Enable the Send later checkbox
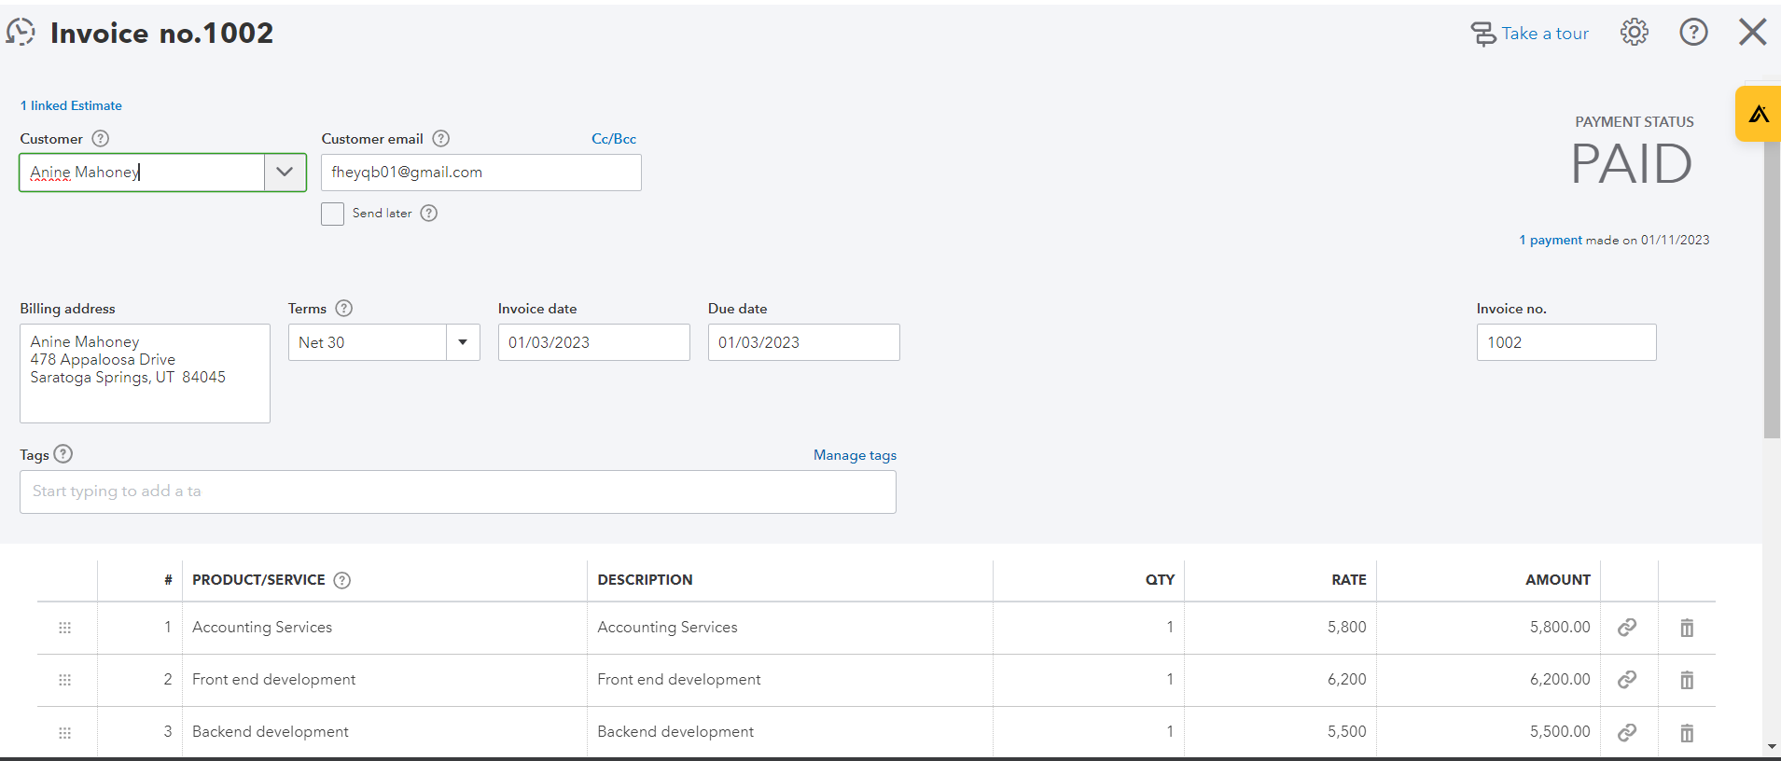 (x=332, y=214)
